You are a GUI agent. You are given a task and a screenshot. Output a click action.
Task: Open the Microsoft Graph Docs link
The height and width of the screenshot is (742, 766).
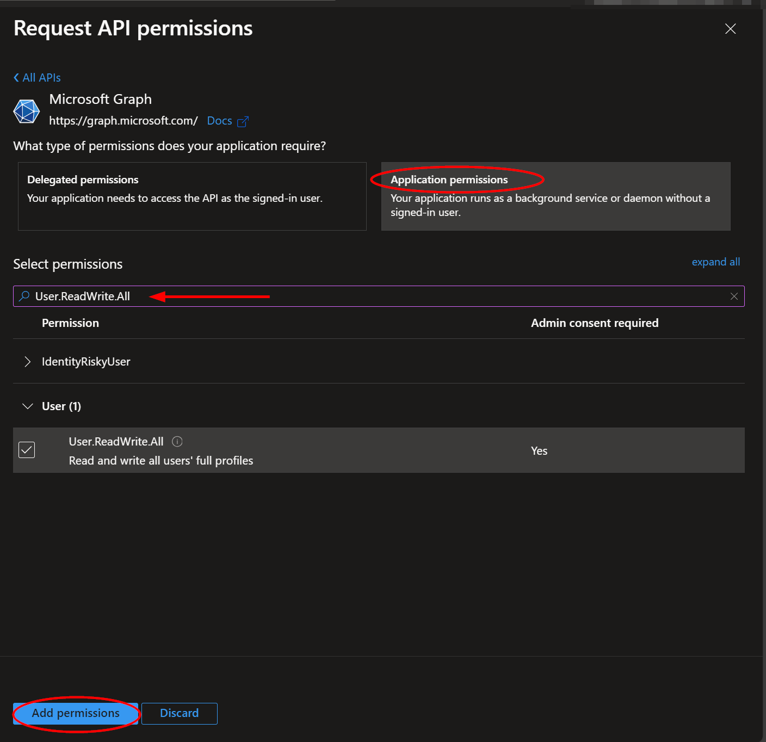(x=219, y=121)
